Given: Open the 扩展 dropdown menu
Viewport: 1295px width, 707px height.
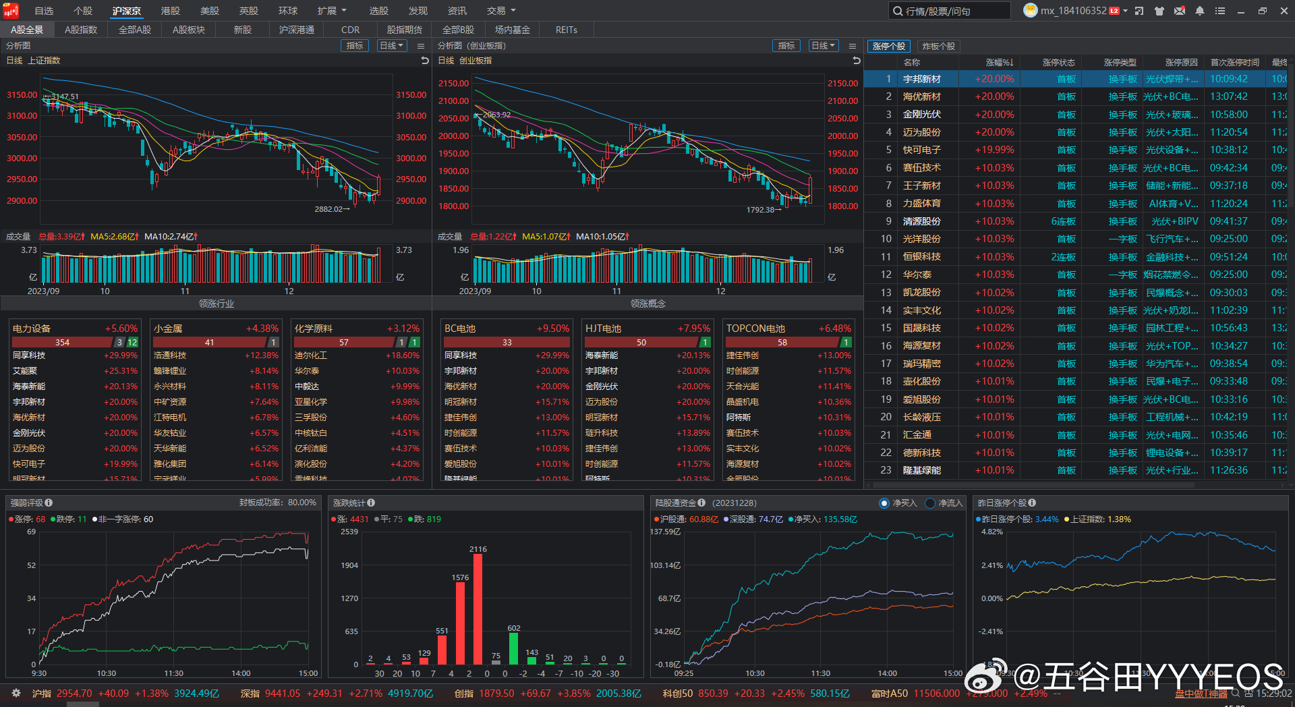Looking at the screenshot, I should (x=332, y=11).
